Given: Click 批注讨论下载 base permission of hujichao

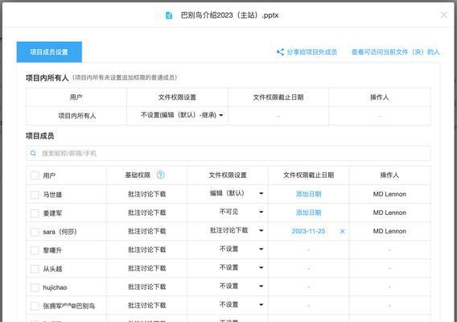Looking at the screenshot, I should point(147,287).
